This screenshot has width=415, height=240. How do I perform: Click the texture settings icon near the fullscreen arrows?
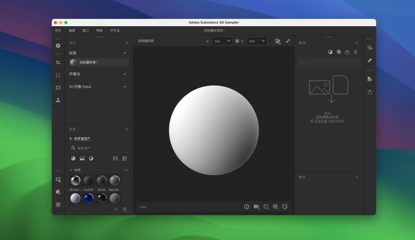[278, 41]
